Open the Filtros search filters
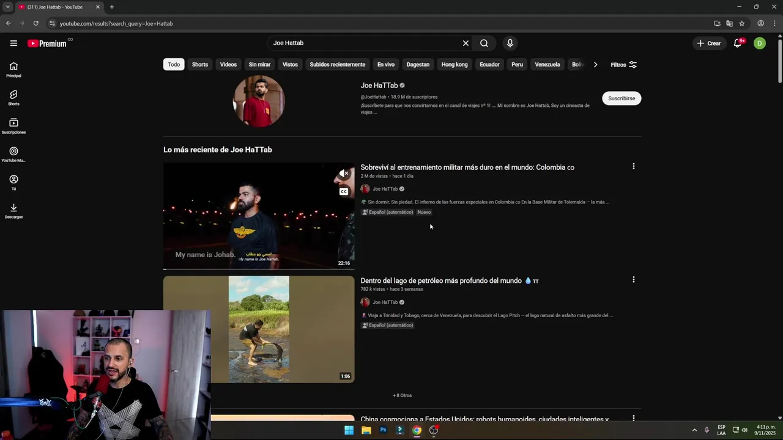The width and height of the screenshot is (783, 440). click(623, 65)
